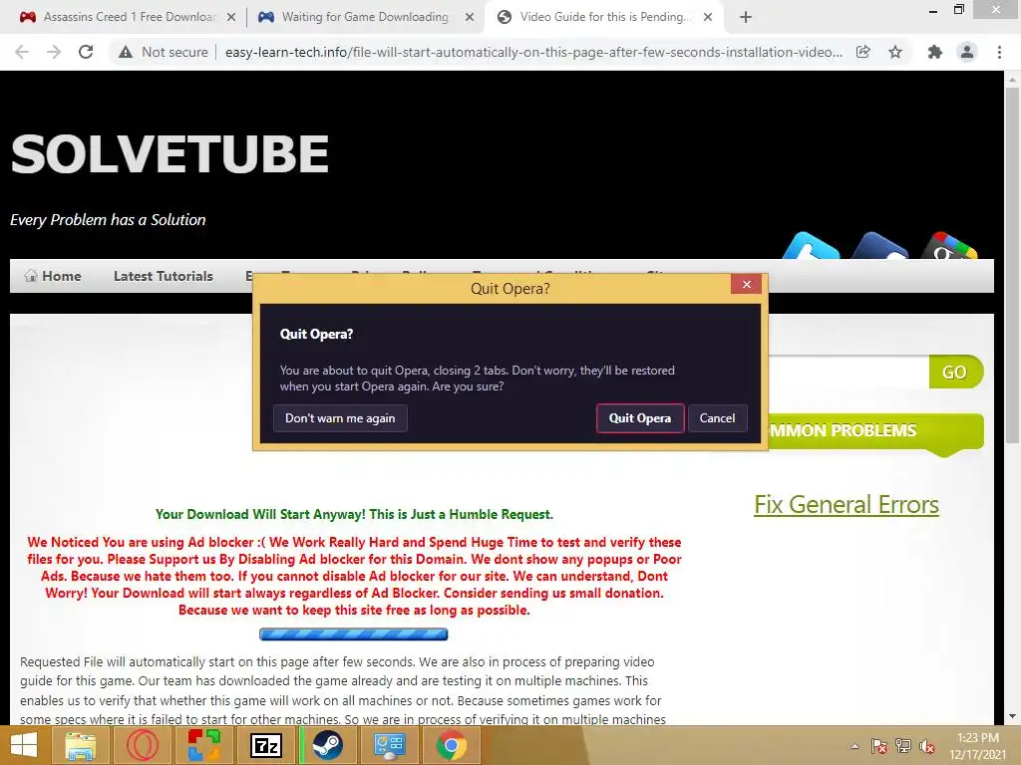The height and width of the screenshot is (765, 1021).
Task: Click Action Center flag tray icon
Action: [879, 746]
